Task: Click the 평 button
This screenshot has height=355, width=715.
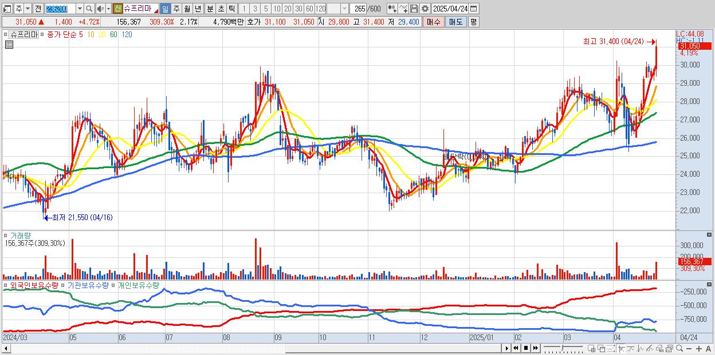Action: 473,22
